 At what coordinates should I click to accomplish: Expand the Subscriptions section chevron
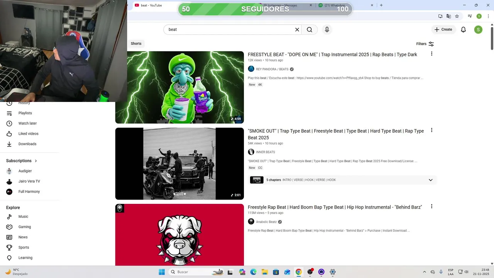[36, 161]
